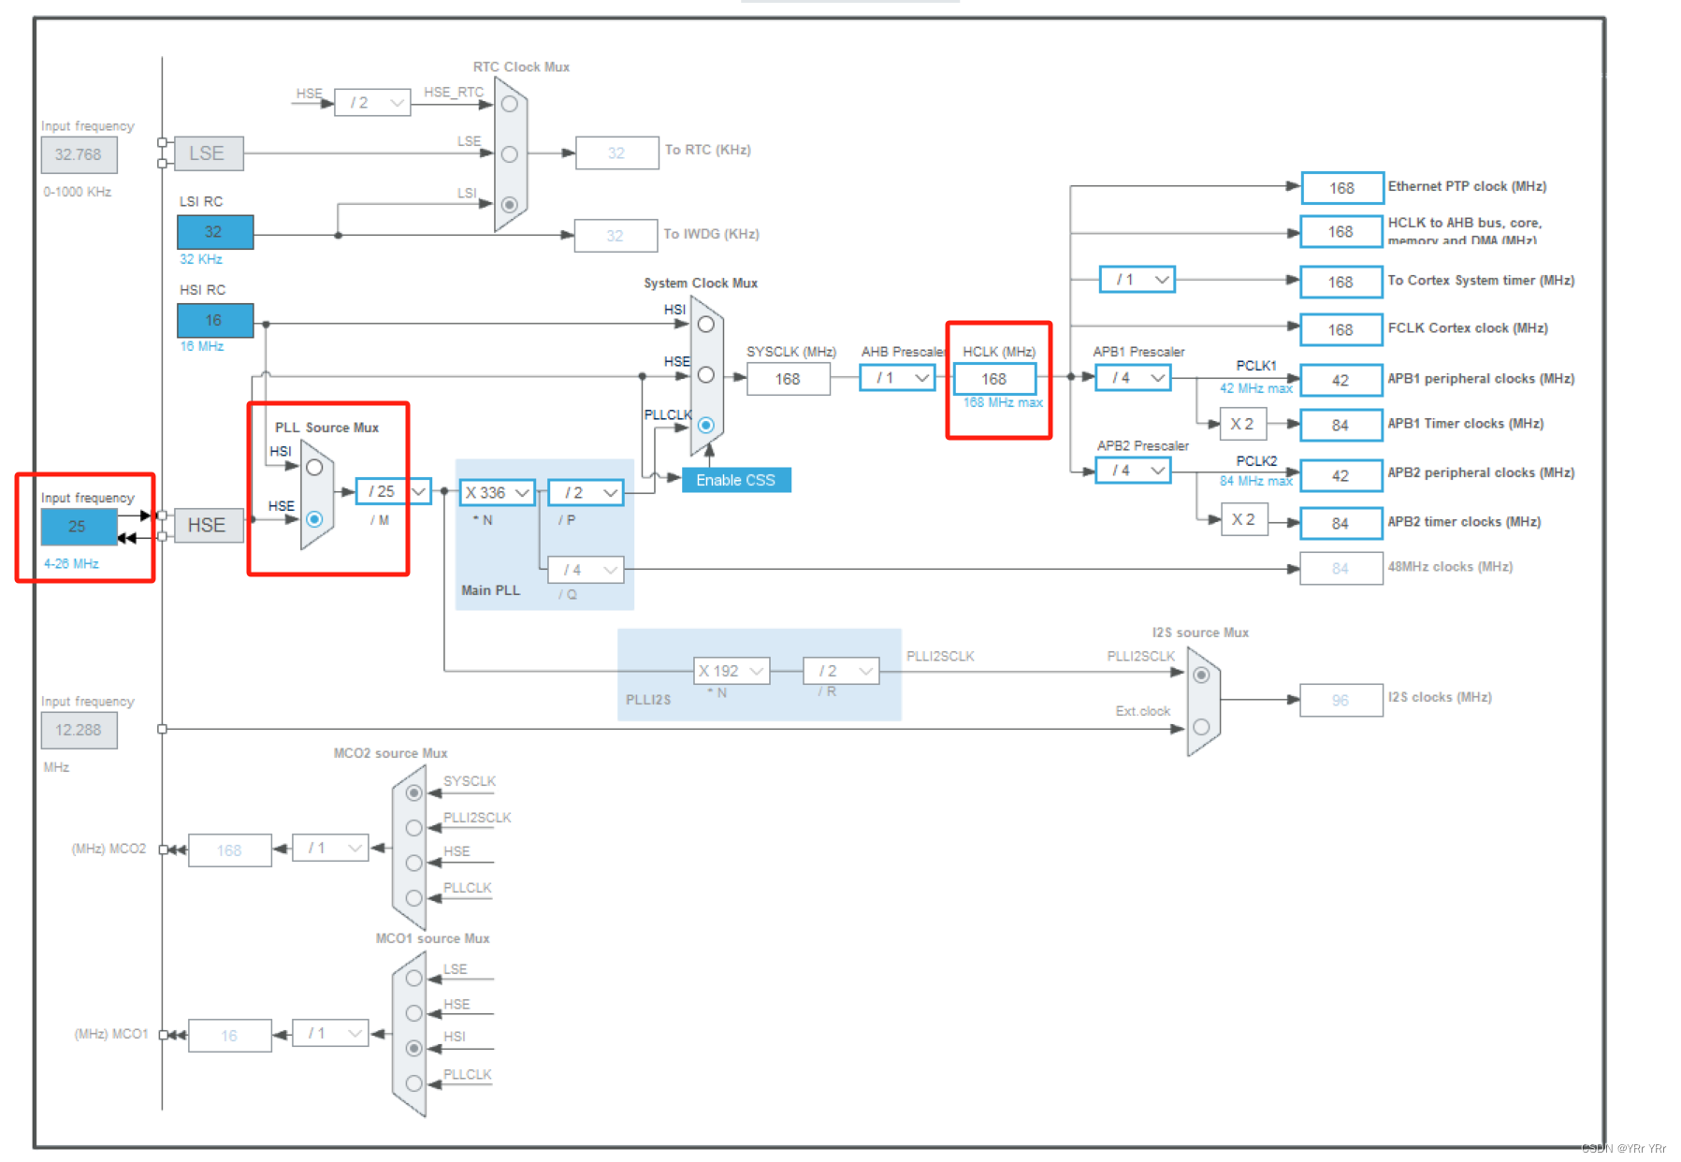Select HSE on PLL Source Mux
1681x1162 pixels.
[314, 518]
